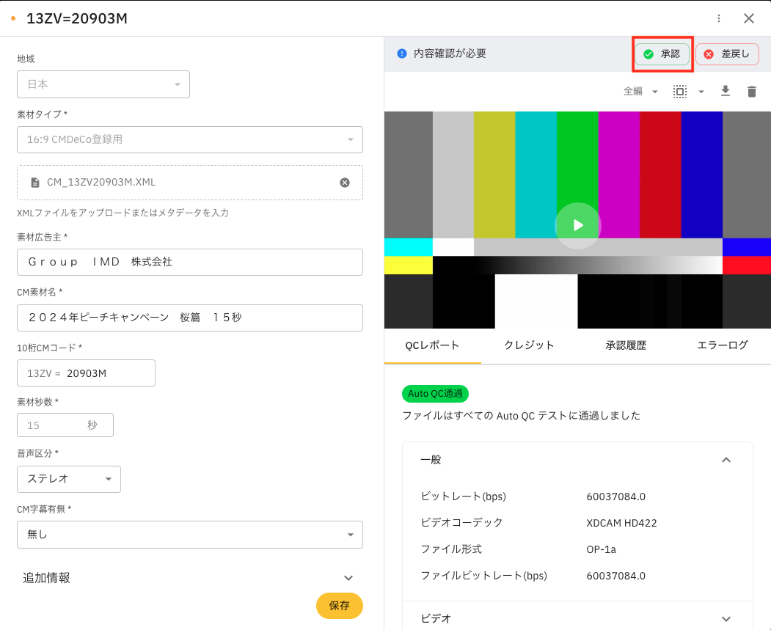The image size is (771, 630).
Task: Play the color bars video
Action: 578,226
